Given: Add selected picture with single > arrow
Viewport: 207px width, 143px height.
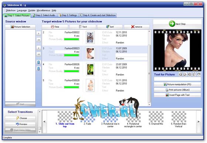Looking at the screenshot, I should [x=38, y=33].
